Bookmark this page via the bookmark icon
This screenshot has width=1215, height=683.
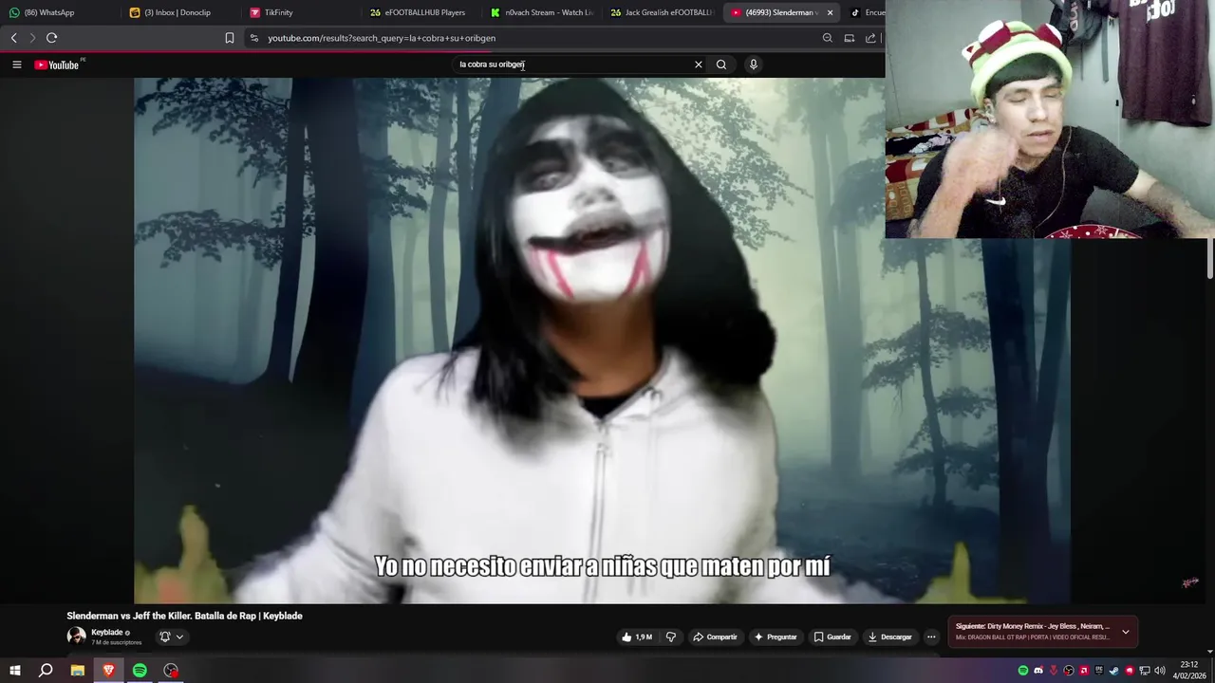(x=230, y=38)
